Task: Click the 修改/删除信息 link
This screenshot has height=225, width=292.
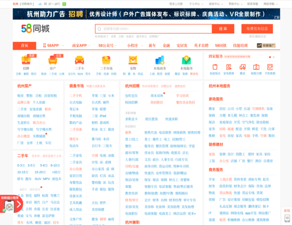Action: 257,36
